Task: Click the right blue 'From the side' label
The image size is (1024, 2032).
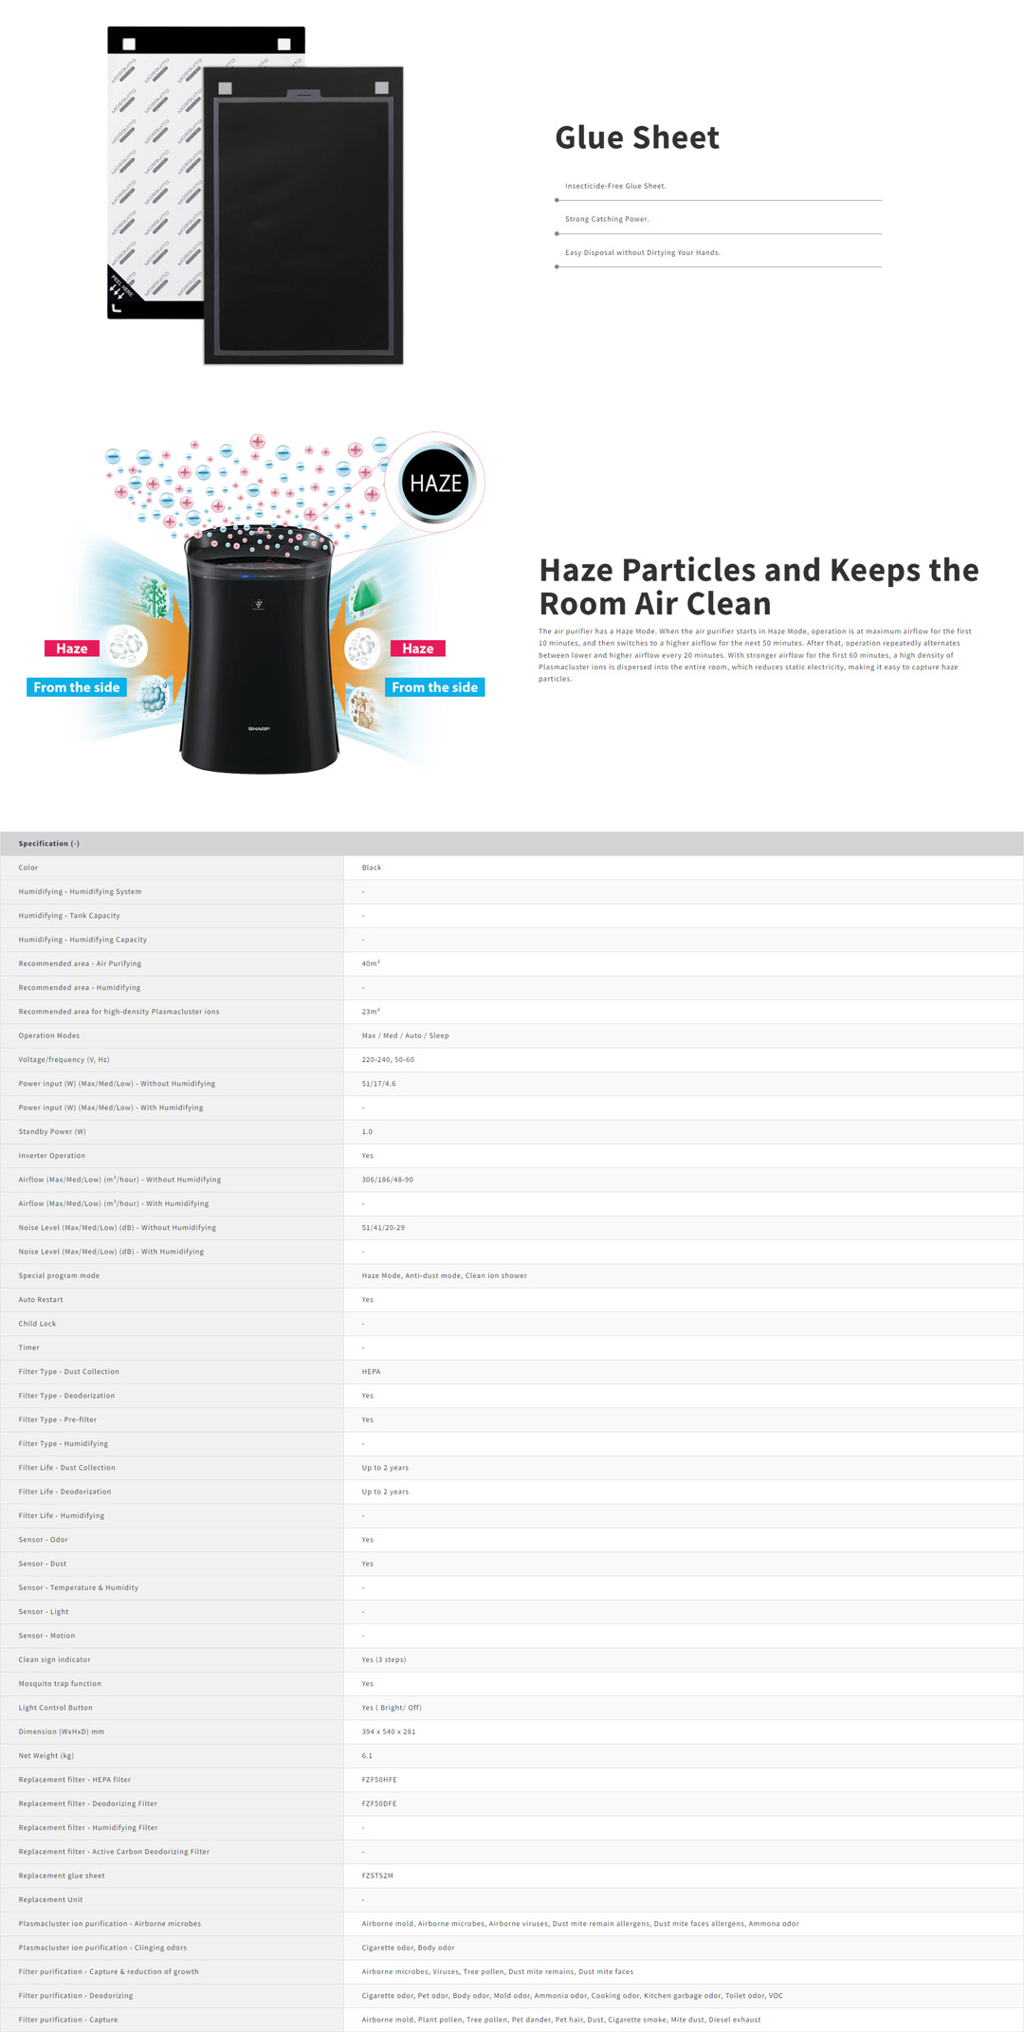Action: coord(434,687)
